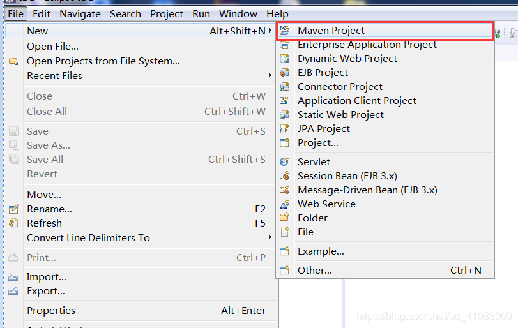Choose the Move... entry
This screenshot has width=518, height=328.
(141, 195)
